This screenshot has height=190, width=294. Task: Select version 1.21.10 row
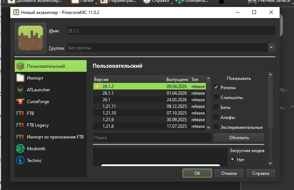pyautogui.click(x=149, y=113)
